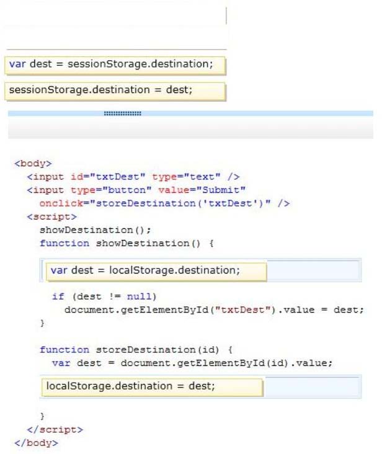Viewport: 382px width, 454px height.
Task: Select the placed 'localStorage.destination = dest;' block
Action: click(x=152, y=387)
